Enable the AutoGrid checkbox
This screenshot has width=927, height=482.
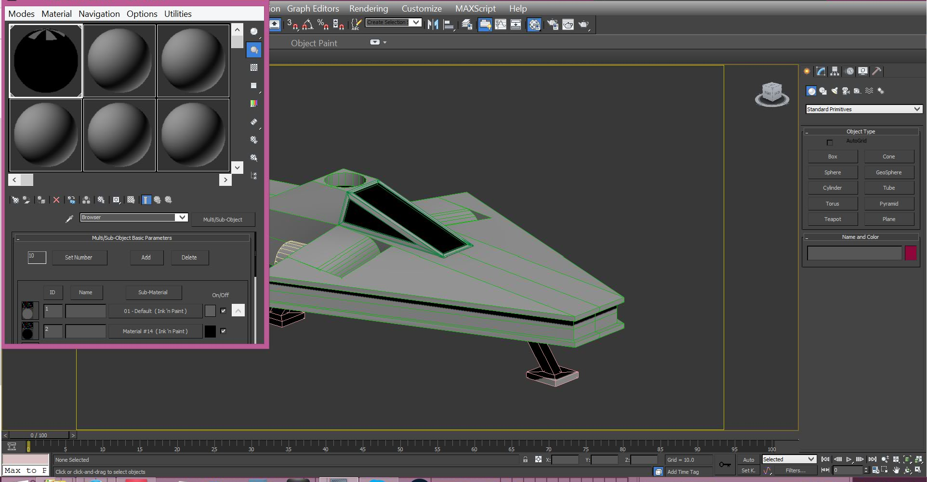pyautogui.click(x=830, y=143)
